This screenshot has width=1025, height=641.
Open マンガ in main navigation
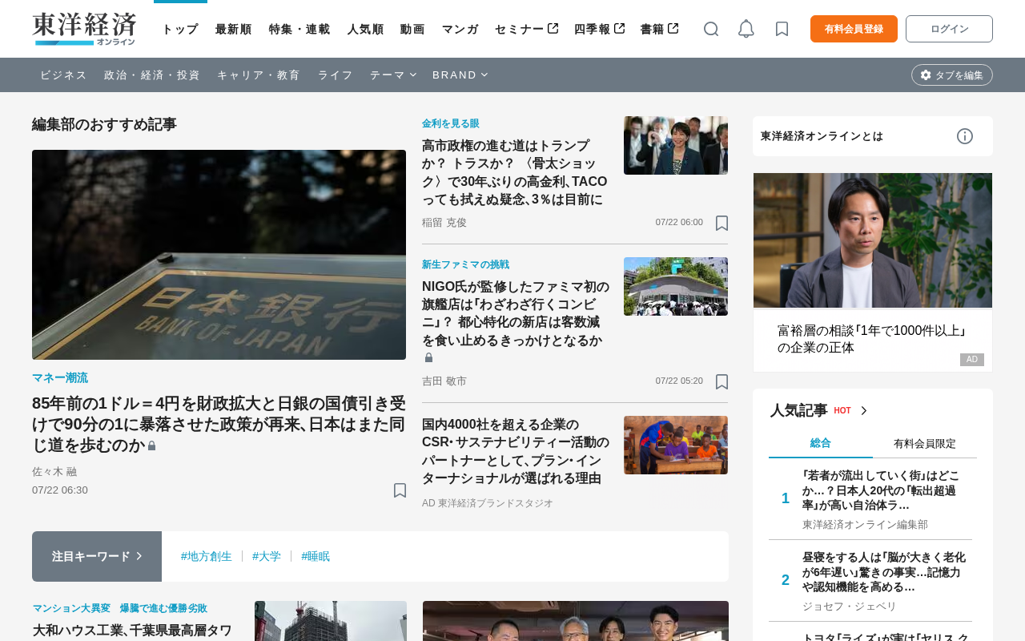(x=460, y=29)
